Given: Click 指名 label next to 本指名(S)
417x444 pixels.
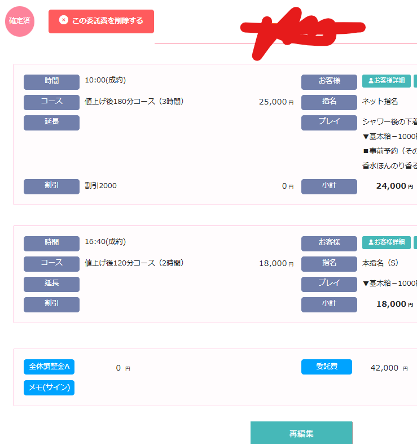Looking at the screenshot, I should click(x=329, y=264).
